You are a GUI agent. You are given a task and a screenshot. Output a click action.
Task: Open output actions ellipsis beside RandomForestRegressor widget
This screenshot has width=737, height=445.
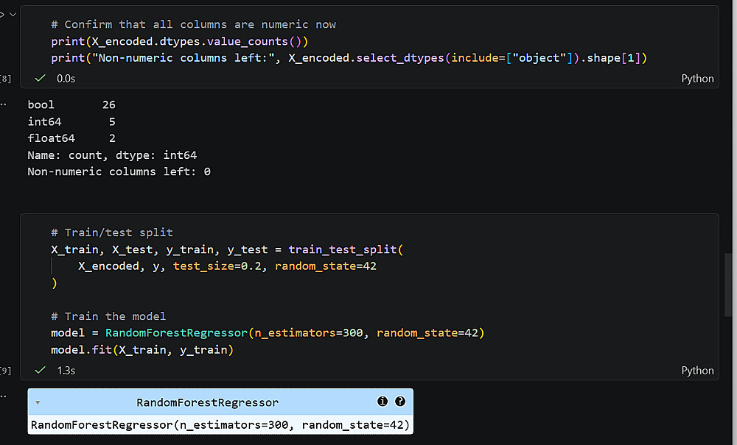tap(3, 396)
